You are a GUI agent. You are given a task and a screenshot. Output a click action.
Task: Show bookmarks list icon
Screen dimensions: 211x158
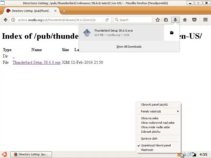(166, 20)
